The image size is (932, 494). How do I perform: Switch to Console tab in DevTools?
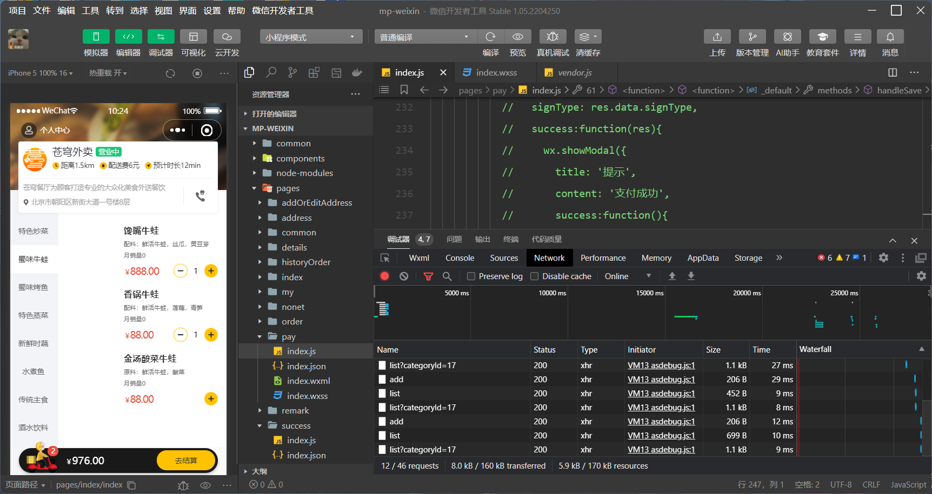point(460,258)
